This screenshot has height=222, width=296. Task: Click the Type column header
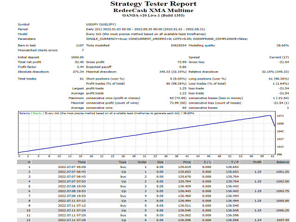(x=123, y=162)
